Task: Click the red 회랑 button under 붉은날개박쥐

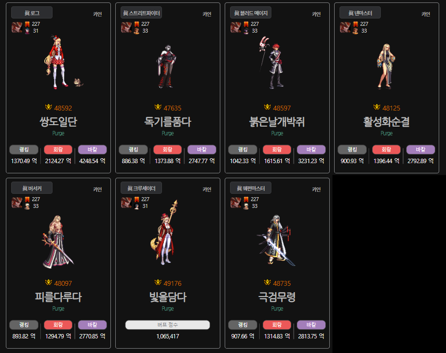Action: (x=277, y=150)
